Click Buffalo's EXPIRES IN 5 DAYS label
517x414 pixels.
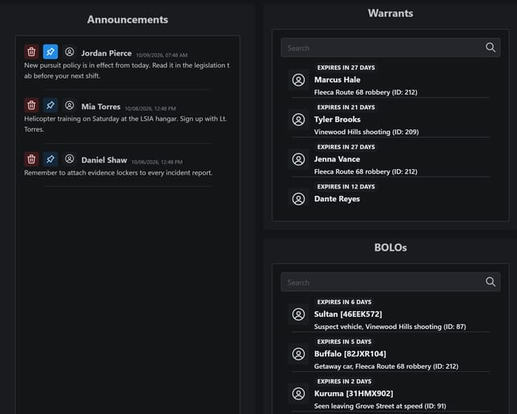tap(344, 342)
